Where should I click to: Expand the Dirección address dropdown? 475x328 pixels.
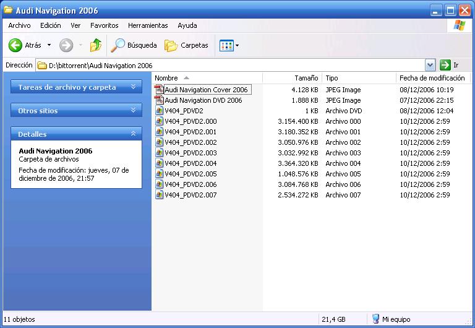[430, 65]
